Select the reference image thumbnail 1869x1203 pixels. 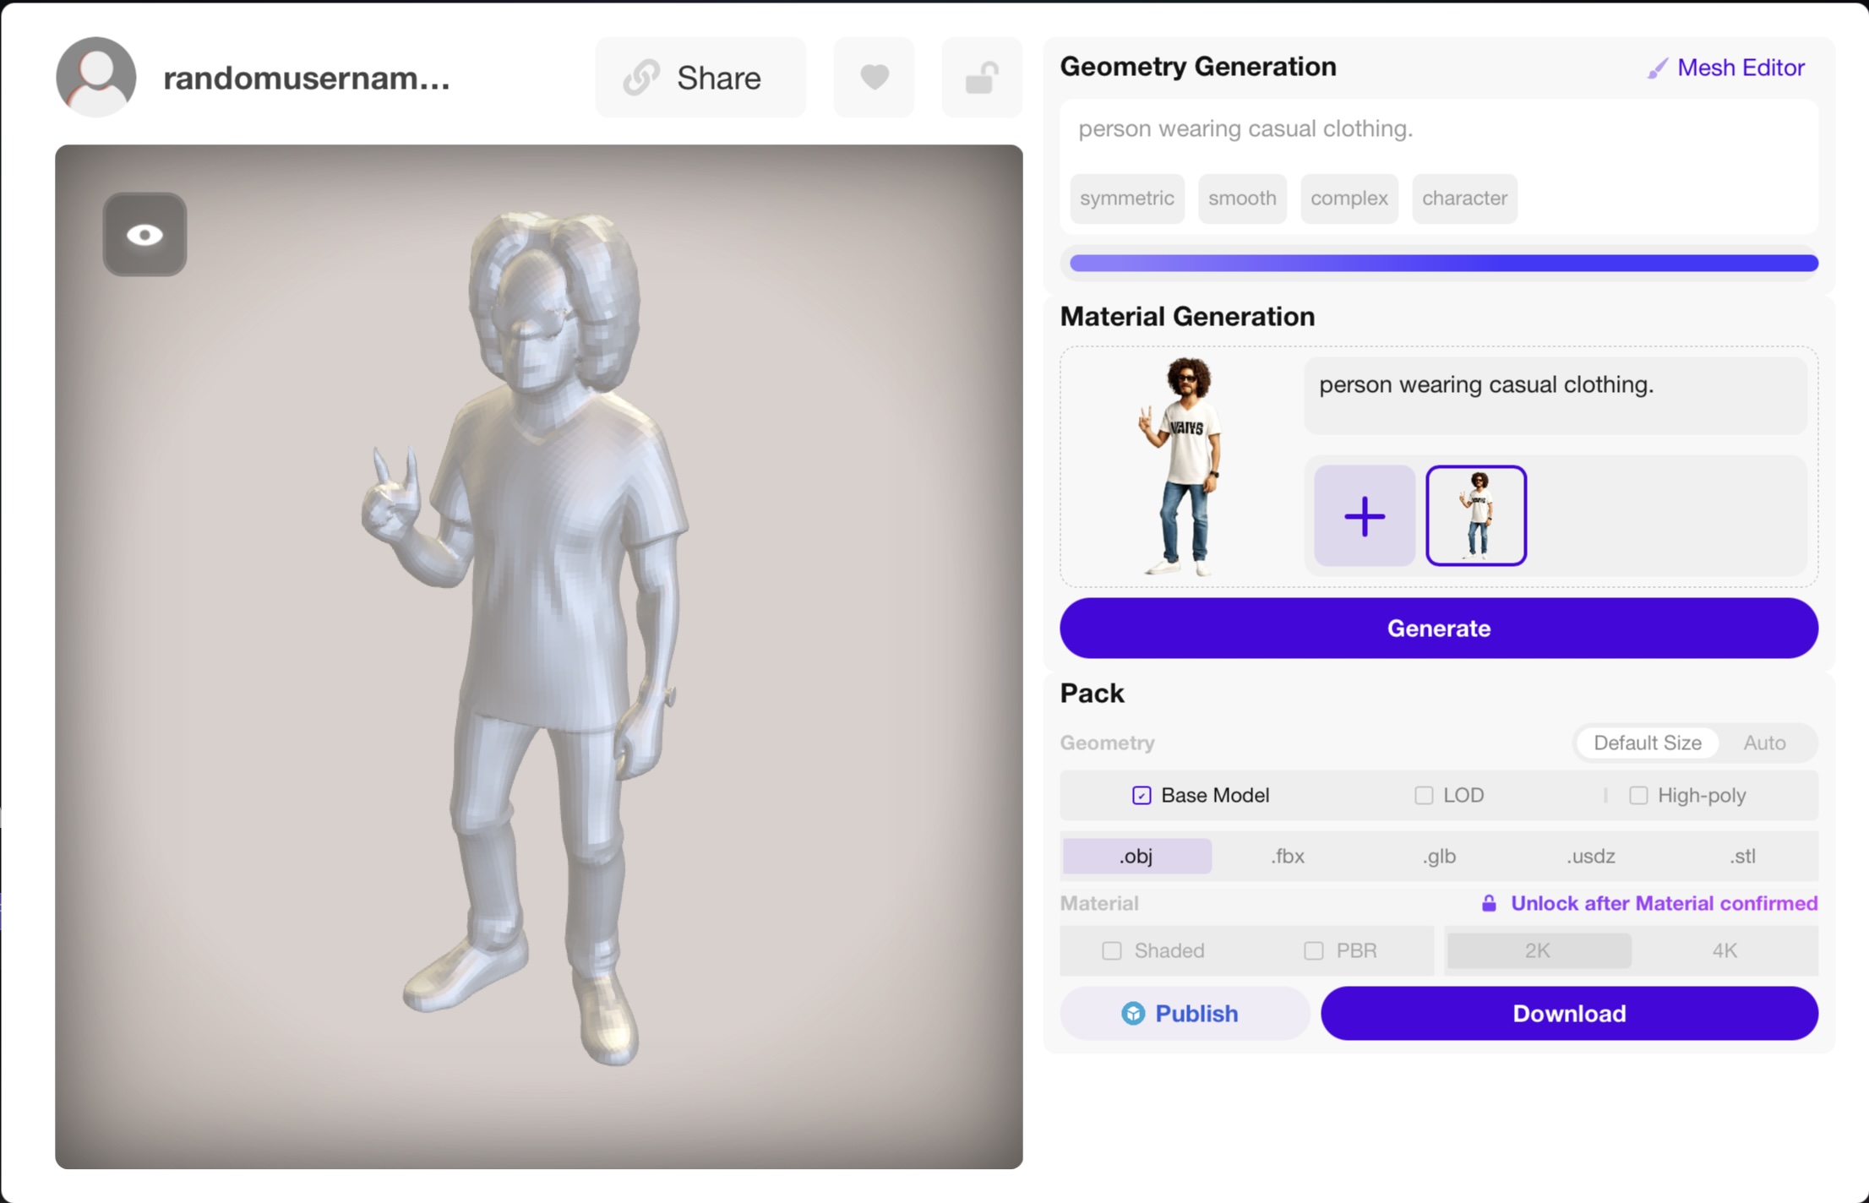1475,515
